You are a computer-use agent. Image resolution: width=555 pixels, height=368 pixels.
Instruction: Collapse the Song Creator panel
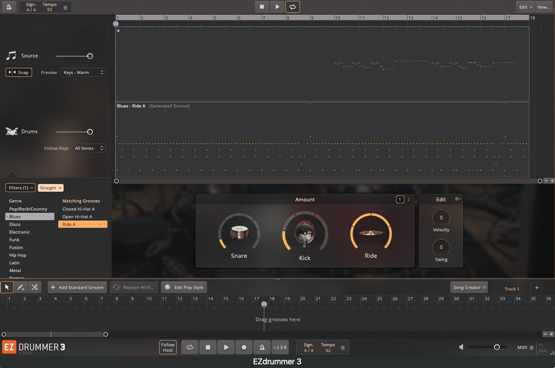469,288
